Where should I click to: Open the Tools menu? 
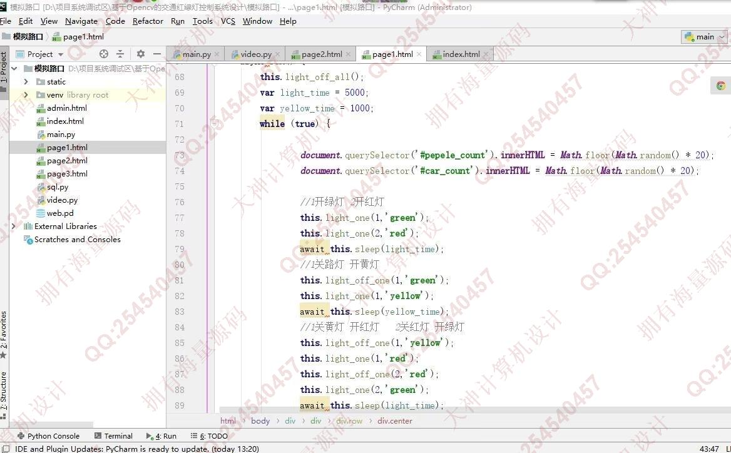[202, 21]
